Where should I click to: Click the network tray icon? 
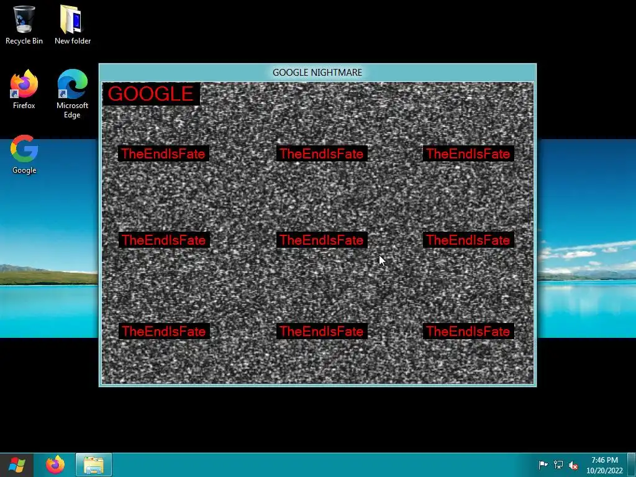click(x=558, y=465)
